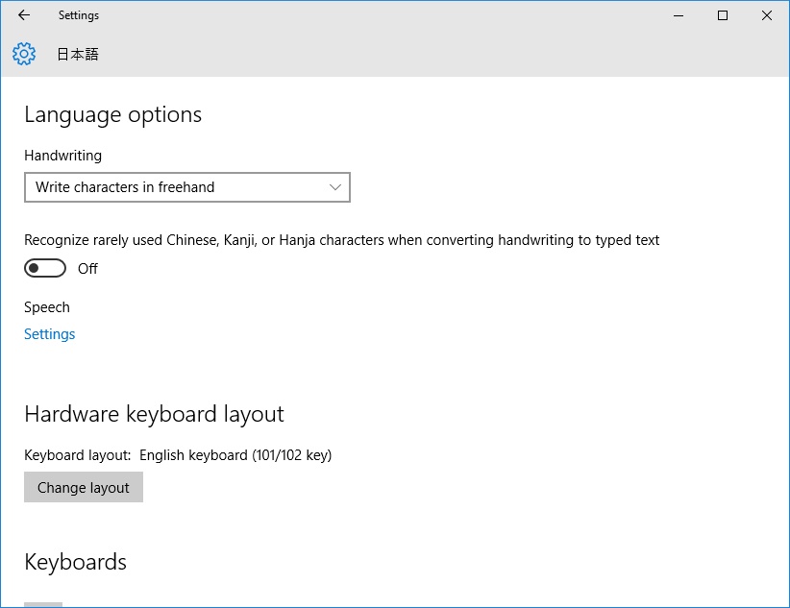Click the Recognize rarely used characters description
The width and height of the screenshot is (790, 608).
click(x=341, y=240)
